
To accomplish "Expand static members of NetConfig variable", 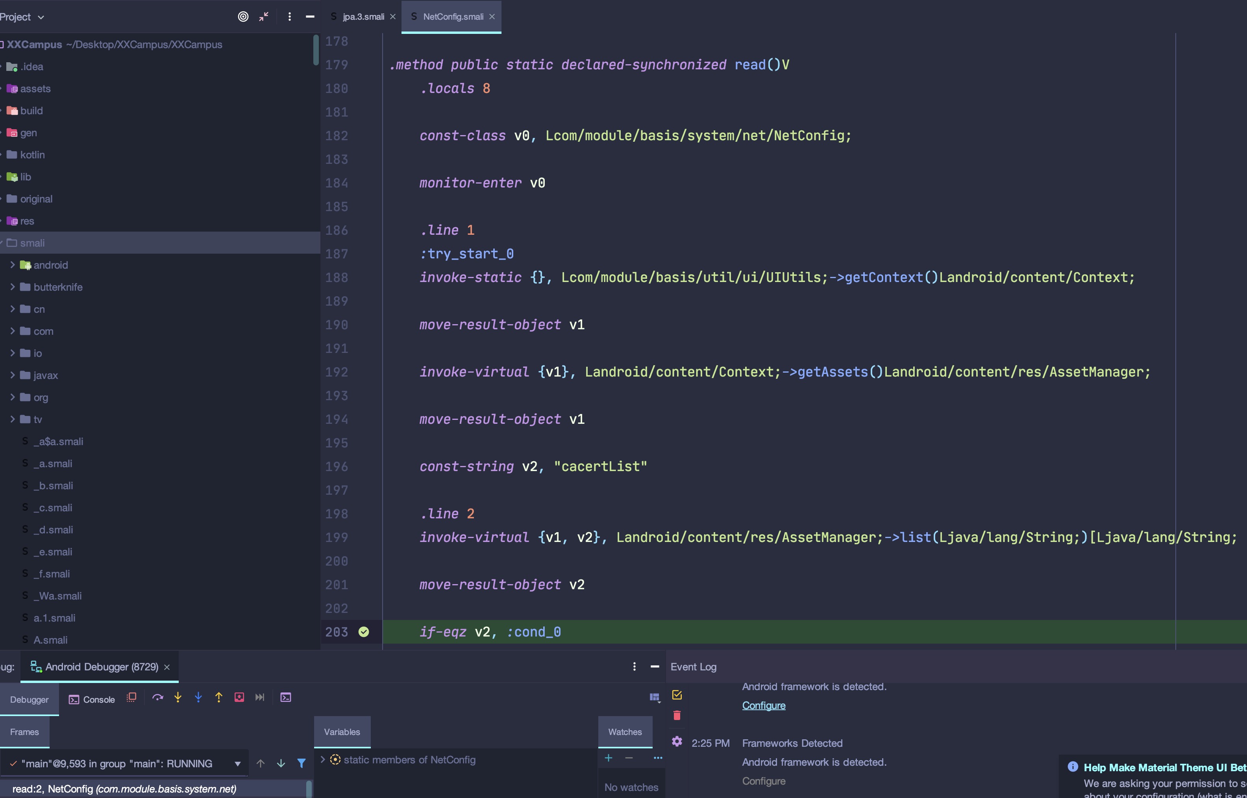I will click(x=323, y=760).
